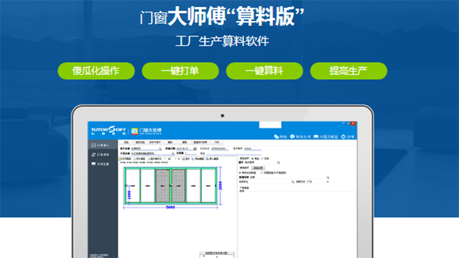Click the 1000 dimension label inside the drawing
The height and width of the screenshot is (258, 459).
click(x=129, y=195)
